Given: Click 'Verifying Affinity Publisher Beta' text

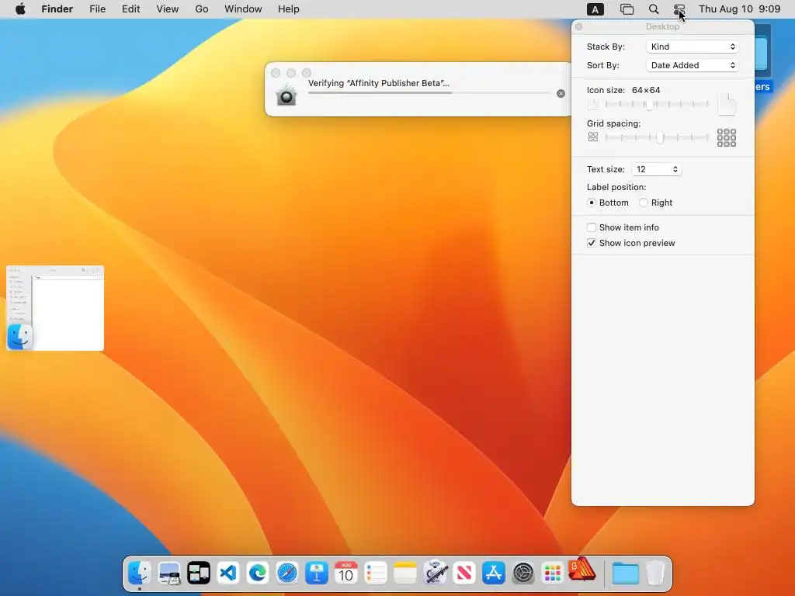Looking at the screenshot, I should point(379,83).
